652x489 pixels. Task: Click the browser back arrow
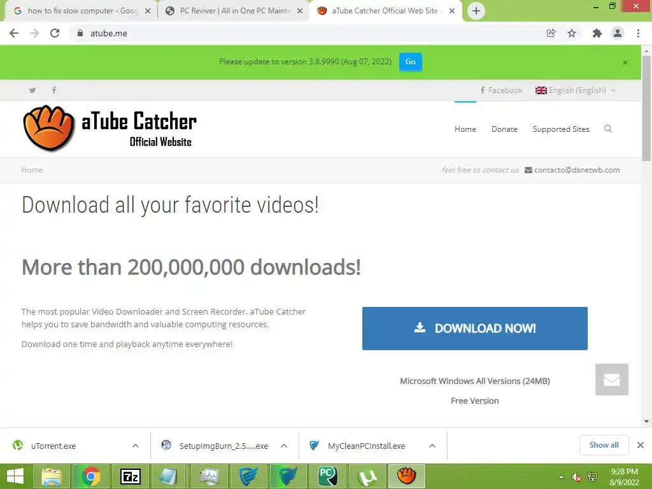[x=14, y=33]
